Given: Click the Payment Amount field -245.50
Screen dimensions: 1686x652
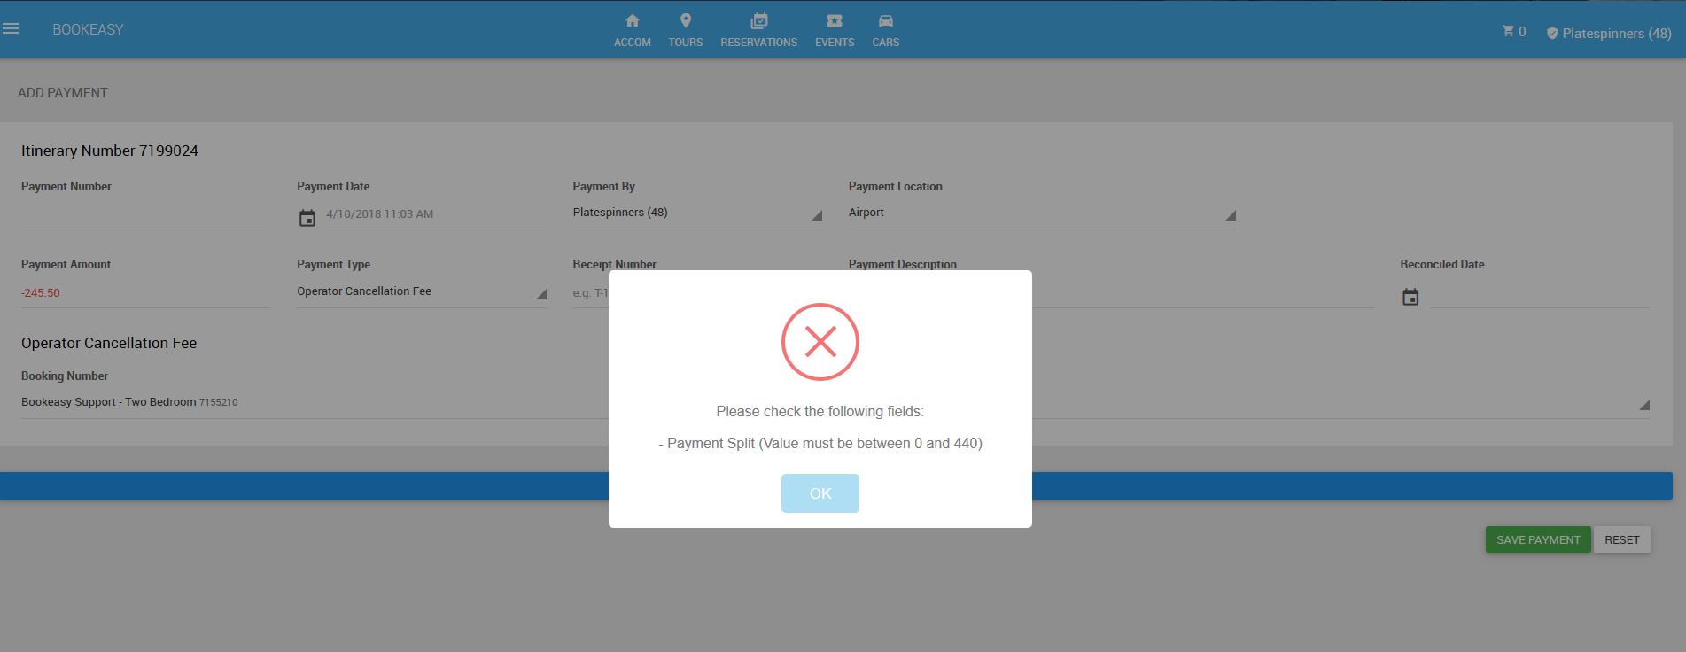Looking at the screenshot, I should coord(145,293).
